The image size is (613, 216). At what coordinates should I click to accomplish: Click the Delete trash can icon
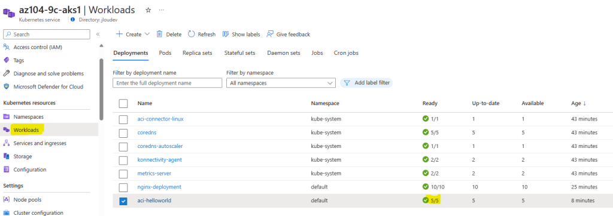point(159,34)
